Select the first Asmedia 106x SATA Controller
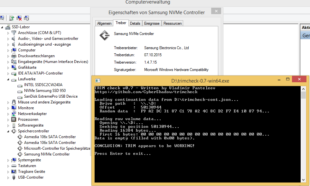Screen dimensions: 310x186 (x=50, y=137)
